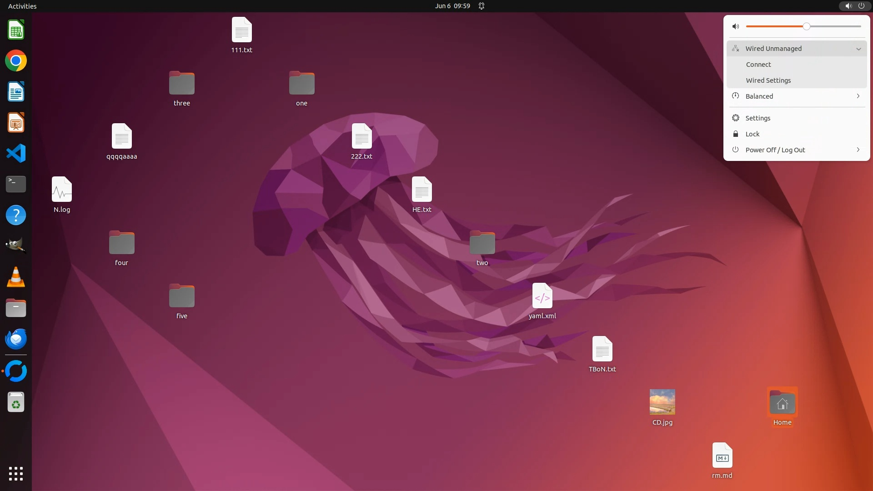Select the CD.jpg image thumbnail
Image resolution: width=873 pixels, height=491 pixels.
pos(662,402)
